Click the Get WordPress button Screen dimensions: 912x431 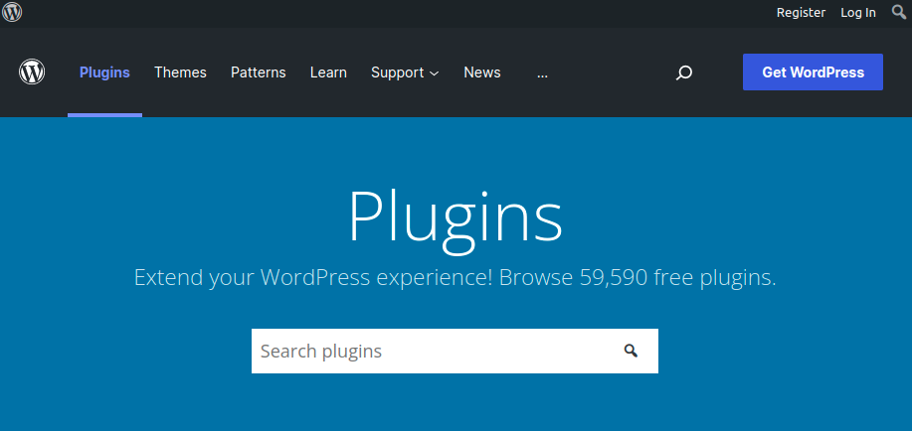[813, 72]
